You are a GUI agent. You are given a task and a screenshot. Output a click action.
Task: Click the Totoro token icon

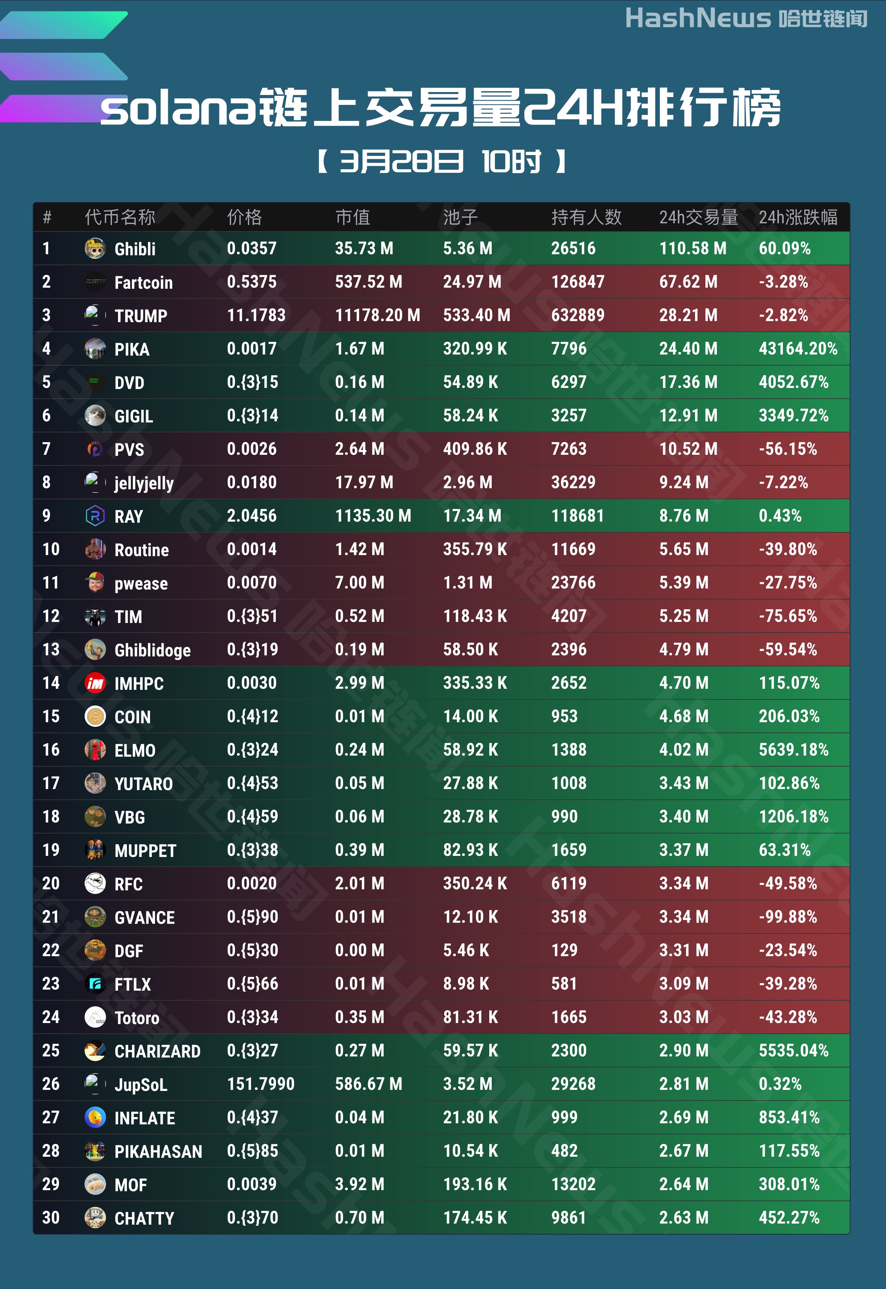[95, 1017]
